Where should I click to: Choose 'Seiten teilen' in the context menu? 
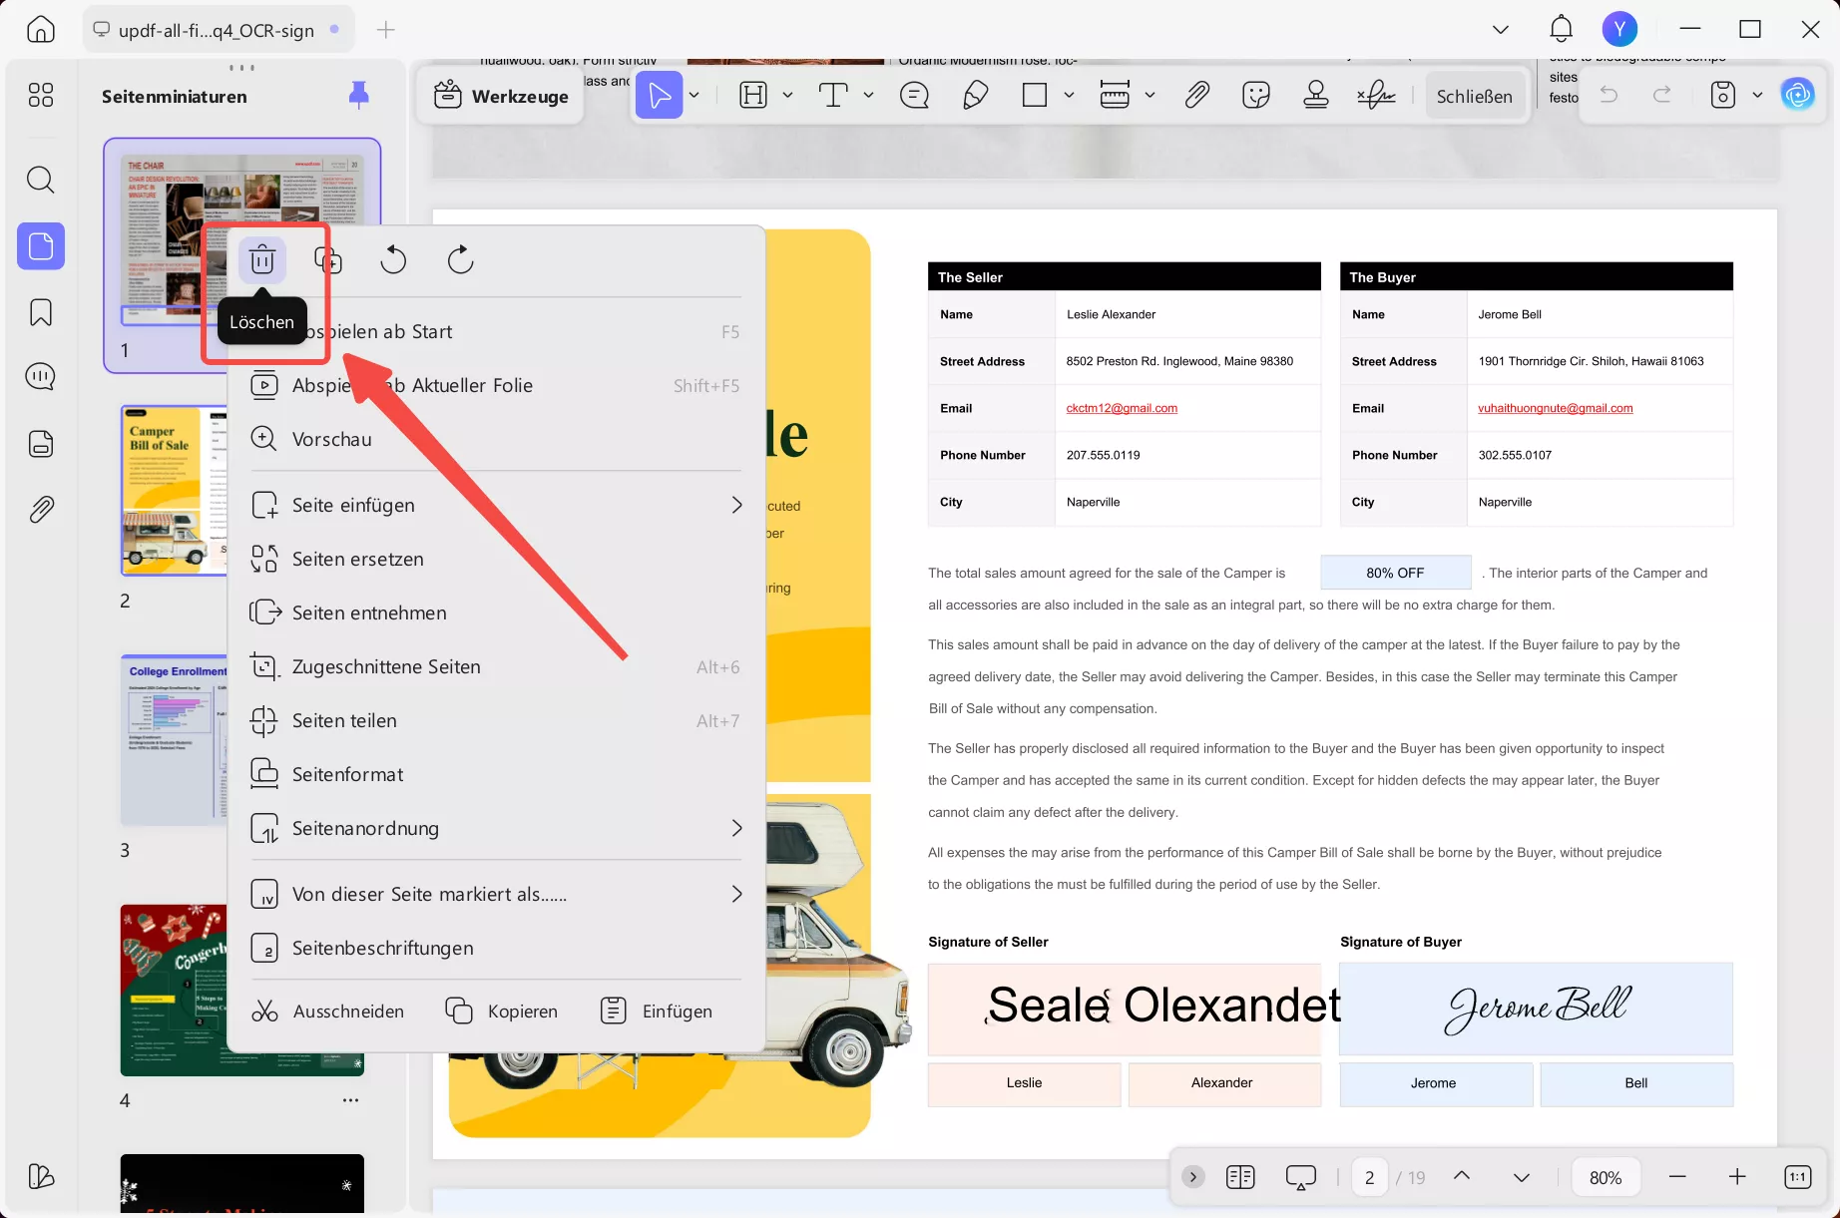pos(343,720)
